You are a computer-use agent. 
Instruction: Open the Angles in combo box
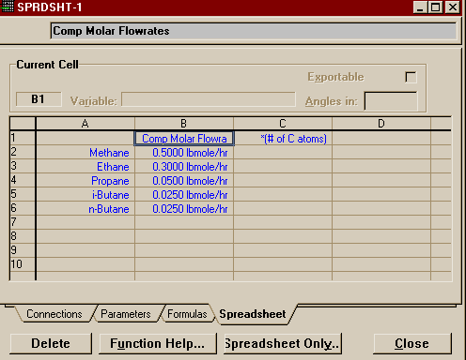pyautogui.click(x=391, y=101)
